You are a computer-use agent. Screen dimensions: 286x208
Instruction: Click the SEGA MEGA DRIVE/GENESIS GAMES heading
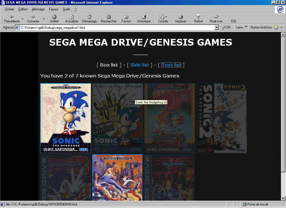141,42
